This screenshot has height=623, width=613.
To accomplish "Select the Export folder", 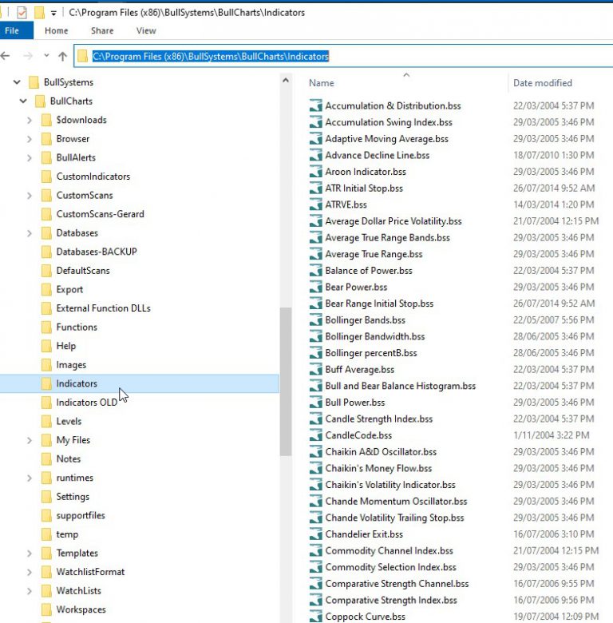I will point(69,289).
